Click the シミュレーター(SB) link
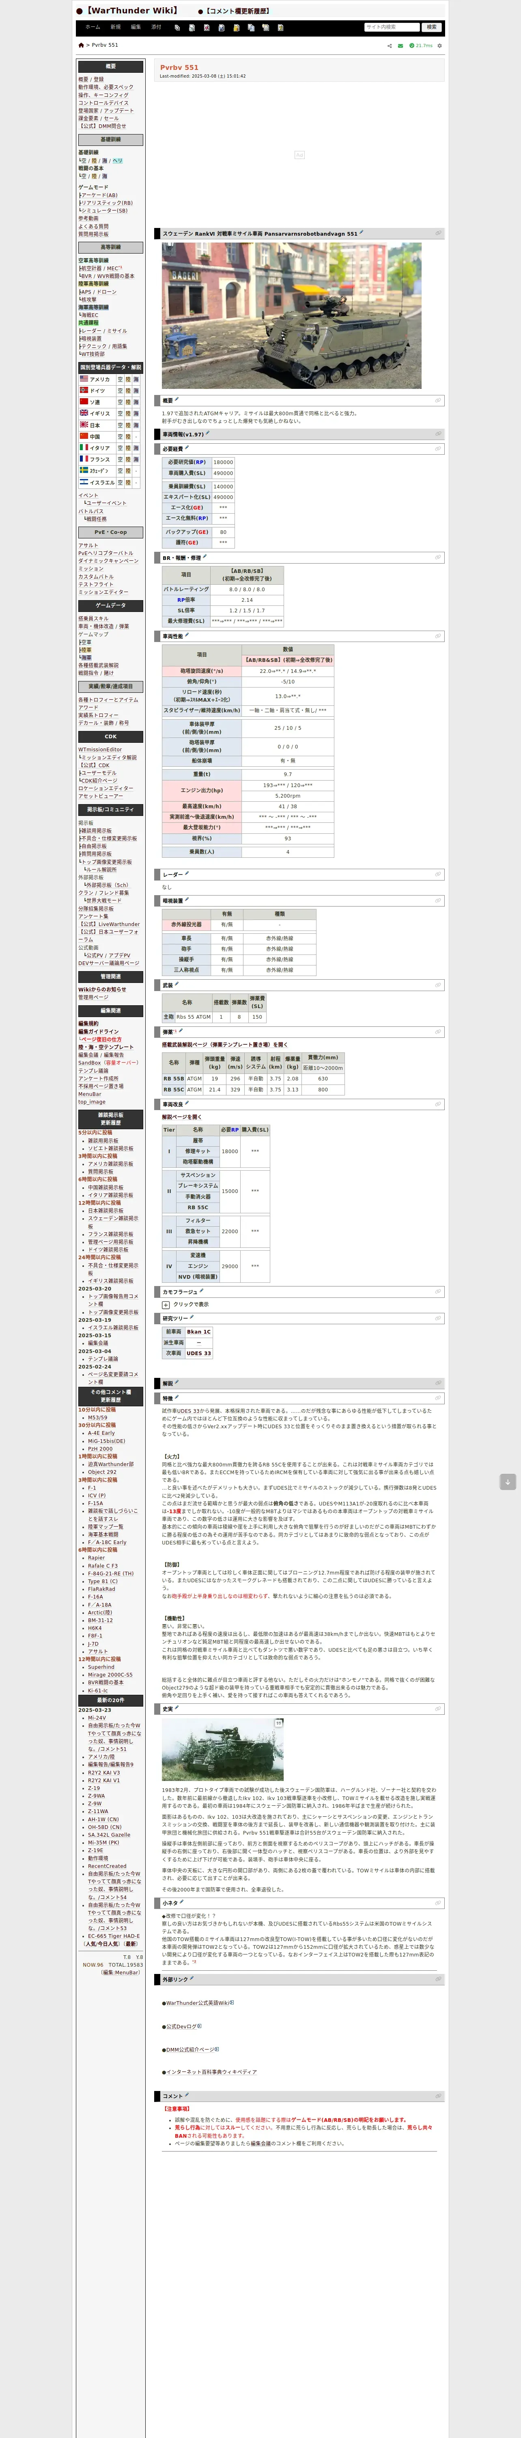Image resolution: width=521 pixels, height=2438 pixels. [104, 211]
